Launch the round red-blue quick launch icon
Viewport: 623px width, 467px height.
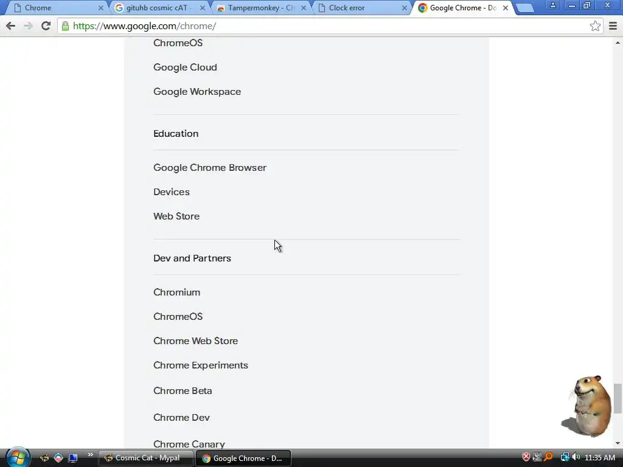tap(58, 458)
